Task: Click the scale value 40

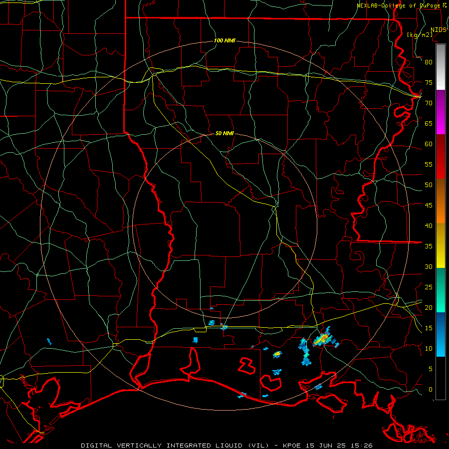Action: pyautogui.click(x=429, y=225)
